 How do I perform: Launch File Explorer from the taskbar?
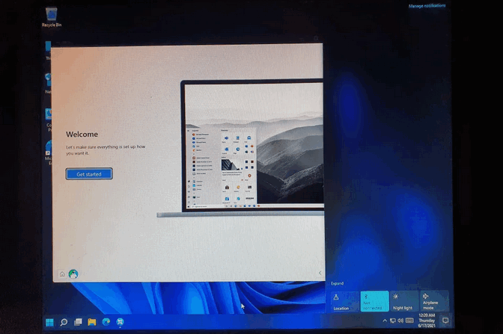click(92, 322)
